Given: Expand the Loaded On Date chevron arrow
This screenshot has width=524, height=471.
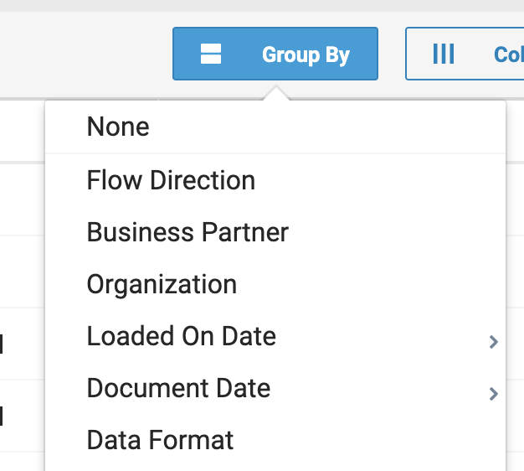Looking at the screenshot, I should (493, 342).
